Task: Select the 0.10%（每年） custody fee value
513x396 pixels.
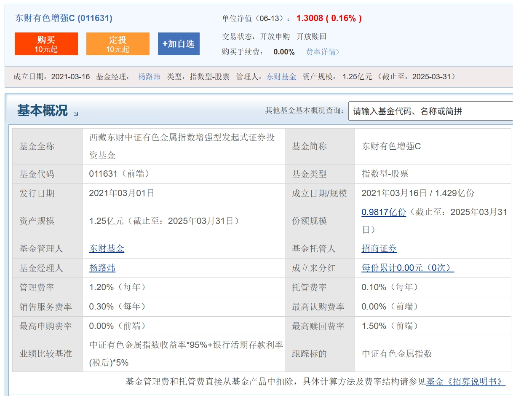Action: [390, 287]
